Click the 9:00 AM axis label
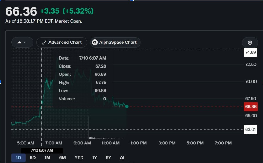The image size is (263, 163). [82, 143]
